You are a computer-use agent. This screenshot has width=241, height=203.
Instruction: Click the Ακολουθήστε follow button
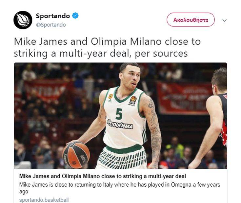[191, 20]
